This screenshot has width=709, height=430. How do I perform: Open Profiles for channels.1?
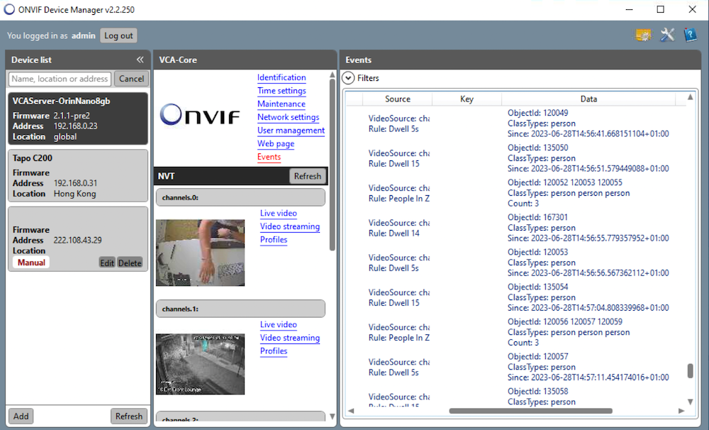pos(274,351)
